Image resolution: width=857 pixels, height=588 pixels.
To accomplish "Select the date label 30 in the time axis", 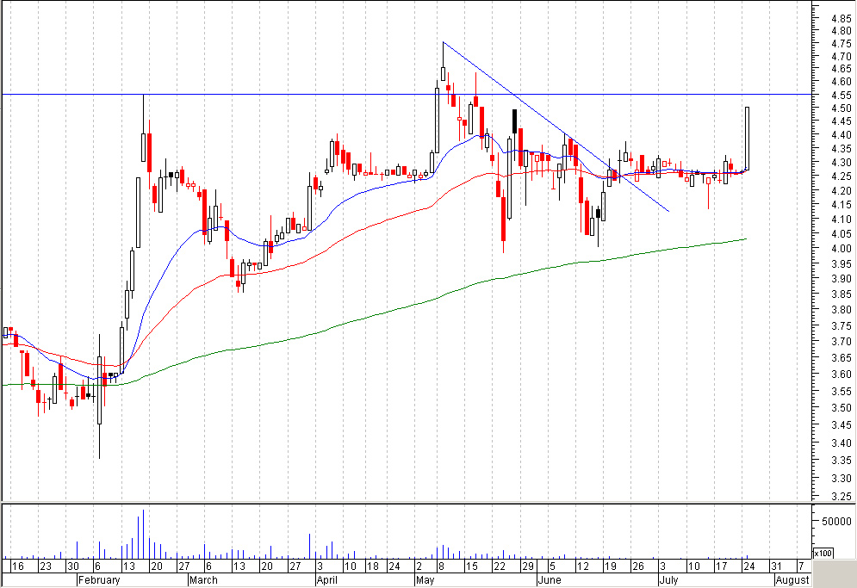I will pos(72,566).
